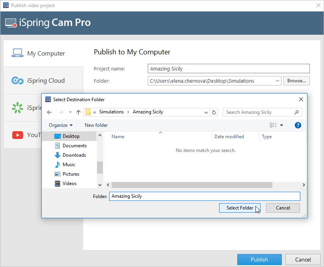Open Simulations breadcrumb in address bar
Screen dimensions: 324x267
pos(112,112)
